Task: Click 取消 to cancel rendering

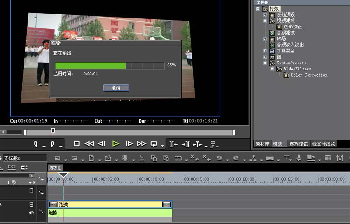Action: tap(116, 88)
